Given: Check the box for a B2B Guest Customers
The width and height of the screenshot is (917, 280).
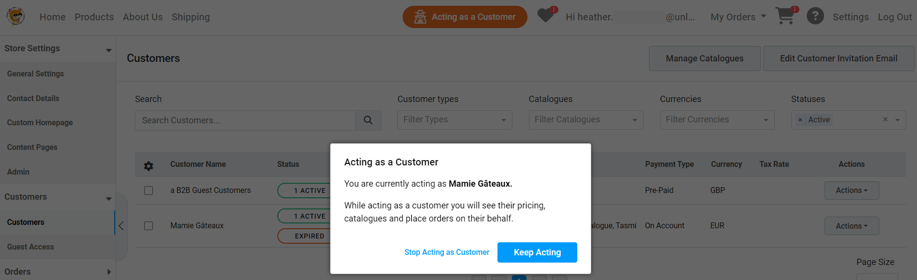Looking at the screenshot, I should [148, 190].
